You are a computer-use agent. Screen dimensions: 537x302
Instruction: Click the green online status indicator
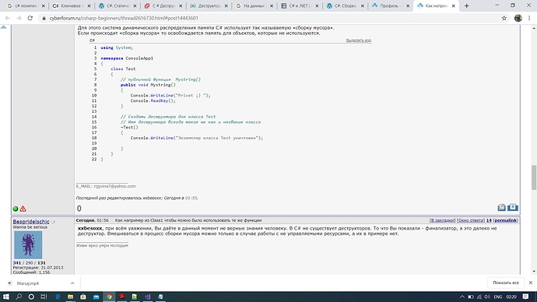(16, 209)
